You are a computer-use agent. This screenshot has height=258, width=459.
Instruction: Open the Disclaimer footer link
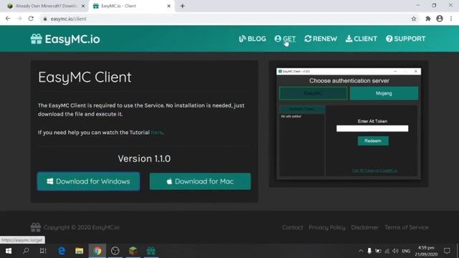pyautogui.click(x=365, y=227)
